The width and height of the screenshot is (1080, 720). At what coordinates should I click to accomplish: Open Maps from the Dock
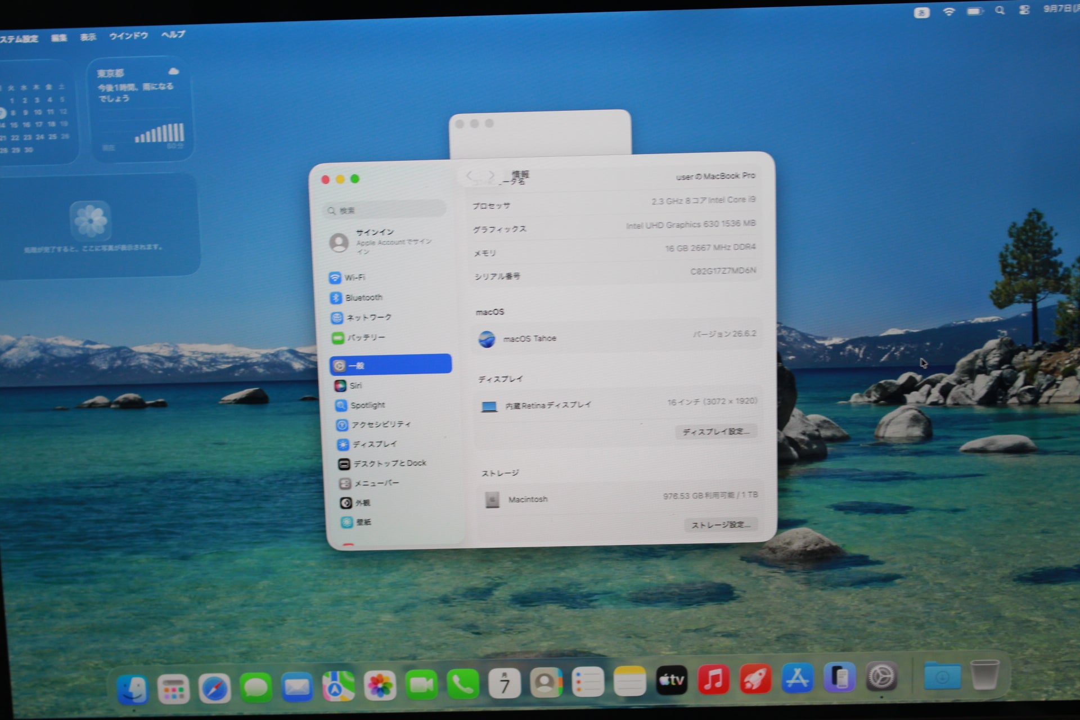point(338,686)
